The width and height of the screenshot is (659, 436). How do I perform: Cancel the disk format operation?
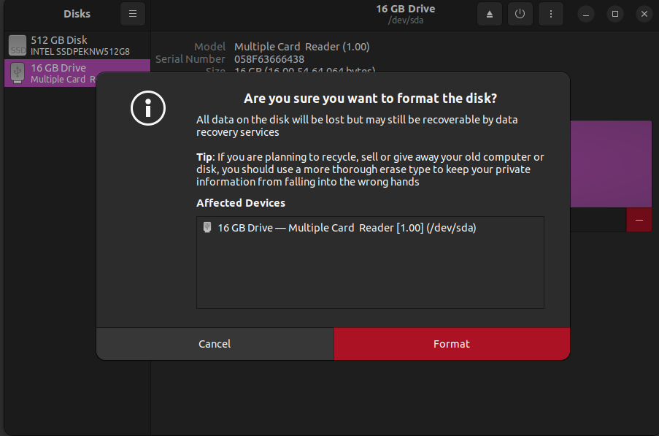pos(215,343)
